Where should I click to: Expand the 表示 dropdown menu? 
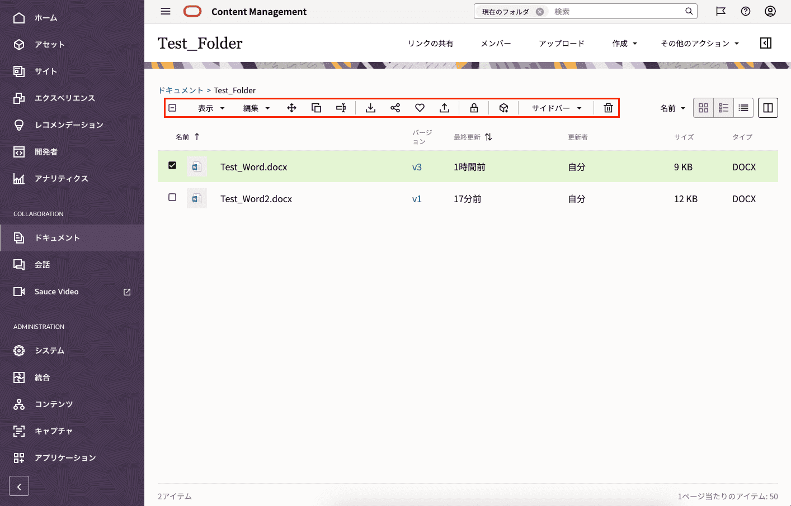(x=211, y=108)
